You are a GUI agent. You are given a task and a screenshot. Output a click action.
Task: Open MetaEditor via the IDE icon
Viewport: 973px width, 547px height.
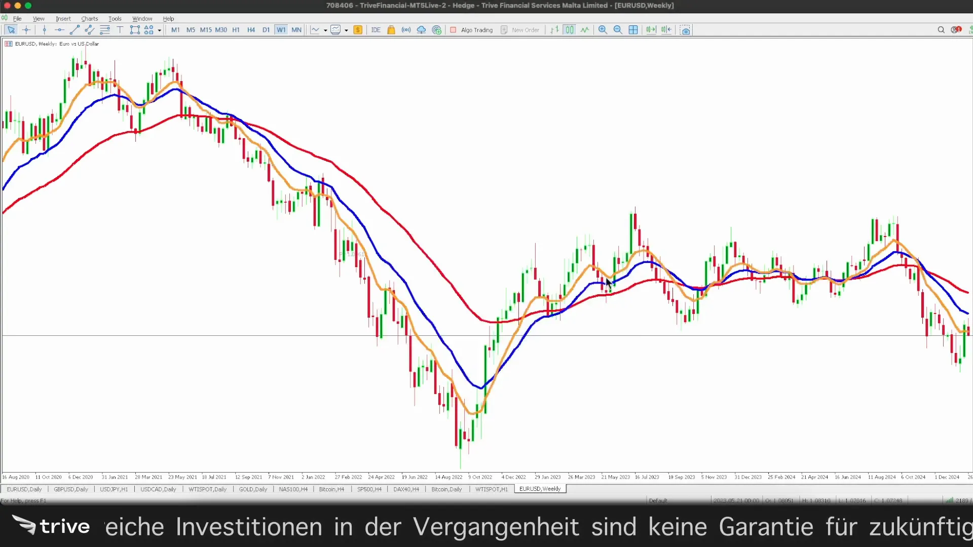pyautogui.click(x=376, y=30)
